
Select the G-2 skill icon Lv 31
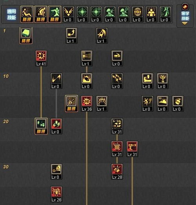click(117, 149)
